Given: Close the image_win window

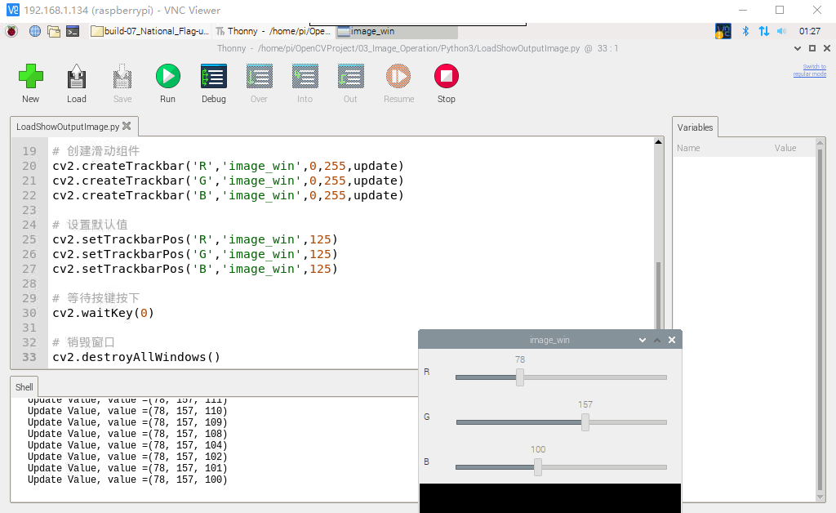Looking at the screenshot, I should click(672, 340).
